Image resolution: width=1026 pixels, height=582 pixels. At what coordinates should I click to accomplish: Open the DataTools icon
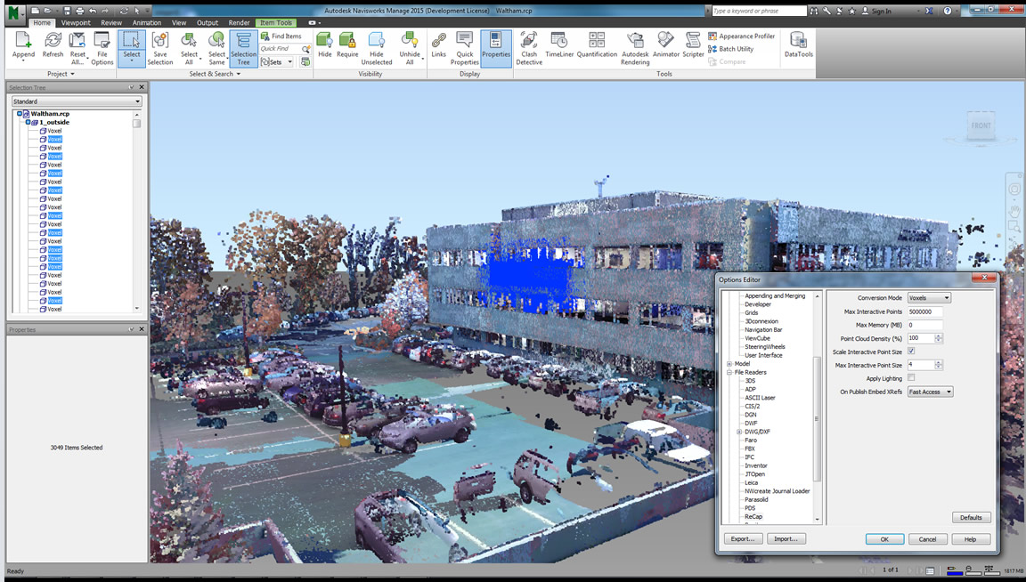[x=798, y=44]
